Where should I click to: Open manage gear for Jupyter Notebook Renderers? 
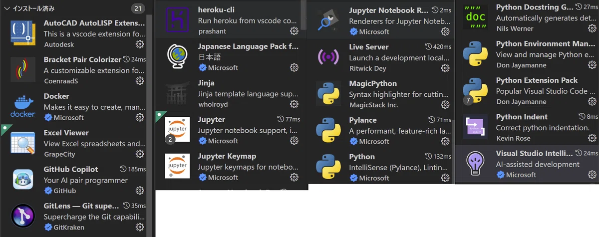(x=445, y=31)
